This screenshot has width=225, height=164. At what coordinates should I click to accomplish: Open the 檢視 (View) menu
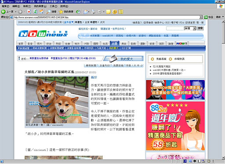(27, 6)
